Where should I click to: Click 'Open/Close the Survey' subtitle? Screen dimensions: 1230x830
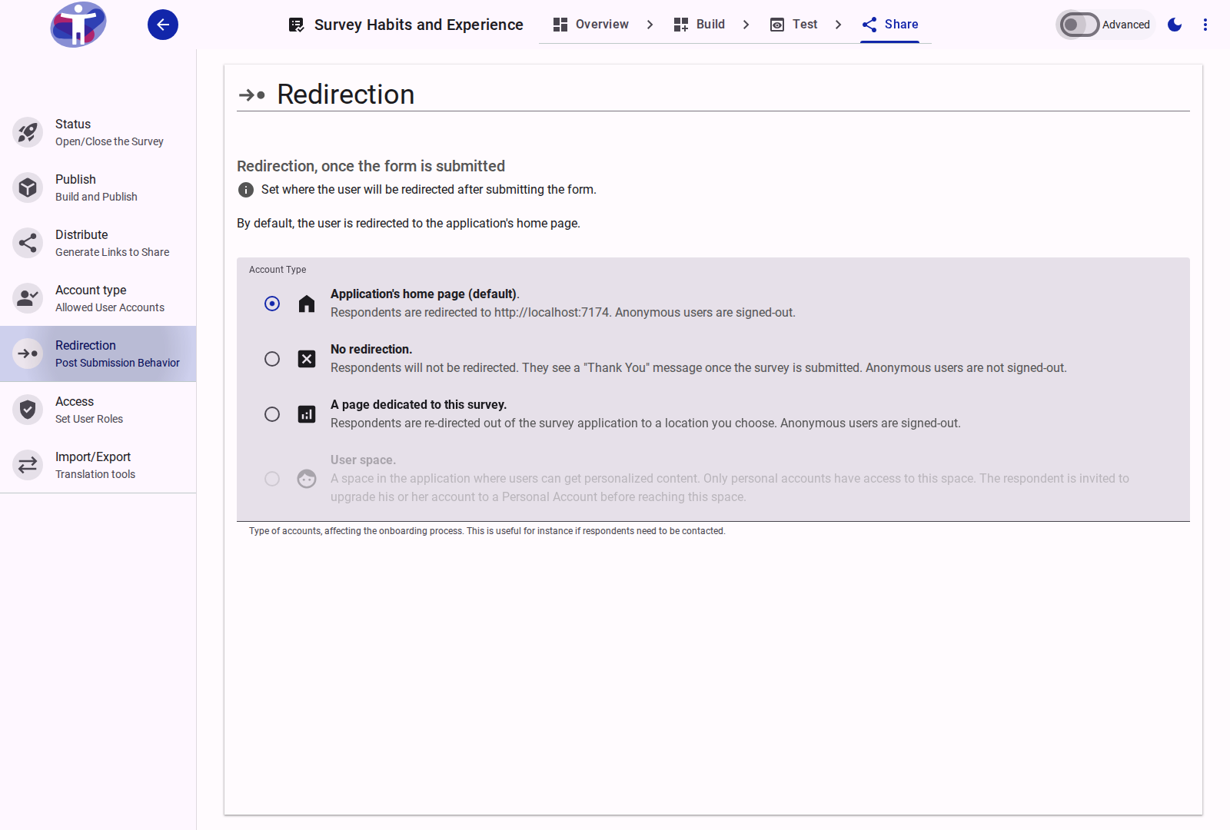(x=109, y=141)
